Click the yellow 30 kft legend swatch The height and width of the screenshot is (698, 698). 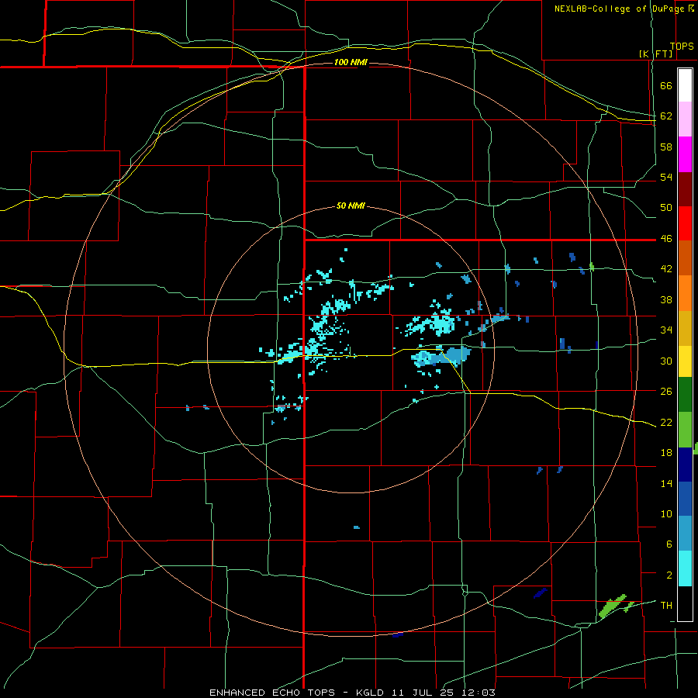(685, 361)
